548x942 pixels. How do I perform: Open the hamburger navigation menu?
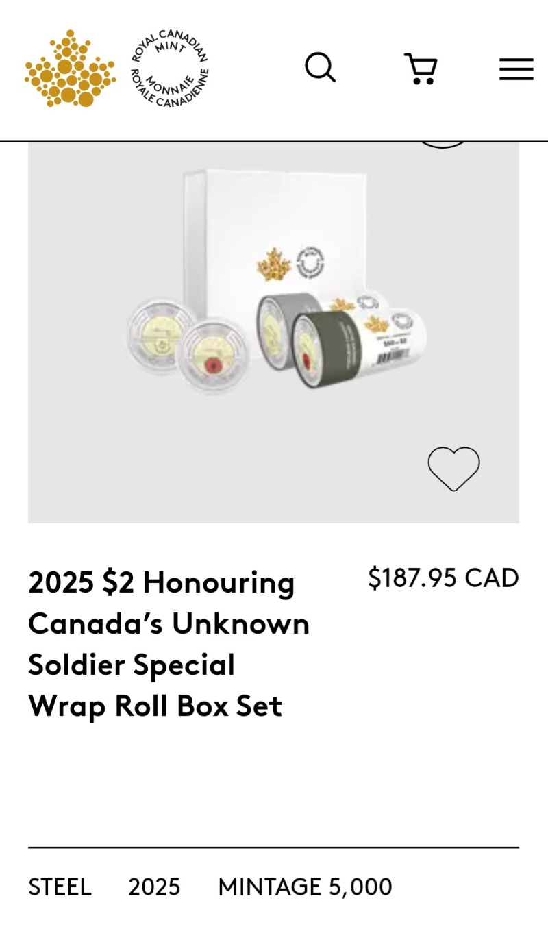point(516,69)
